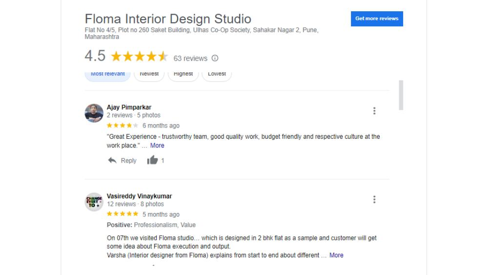
Task: Expand Vasireddy Vinaykumar's review with More
Action: click(x=336, y=255)
